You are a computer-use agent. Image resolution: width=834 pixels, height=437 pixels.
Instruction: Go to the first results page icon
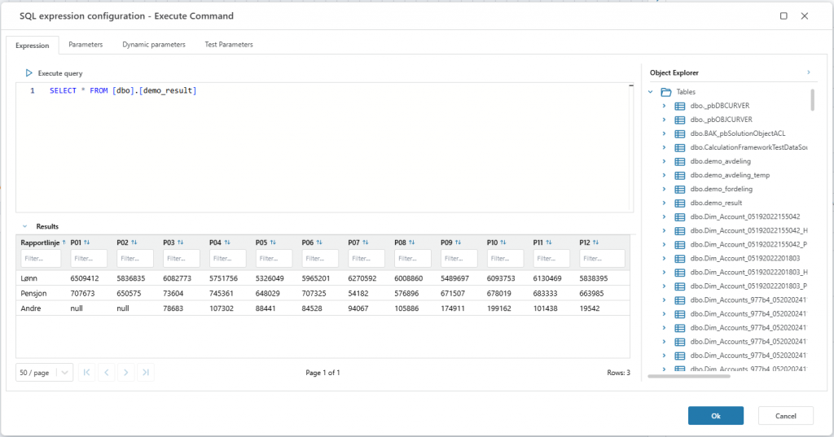pyautogui.click(x=87, y=373)
